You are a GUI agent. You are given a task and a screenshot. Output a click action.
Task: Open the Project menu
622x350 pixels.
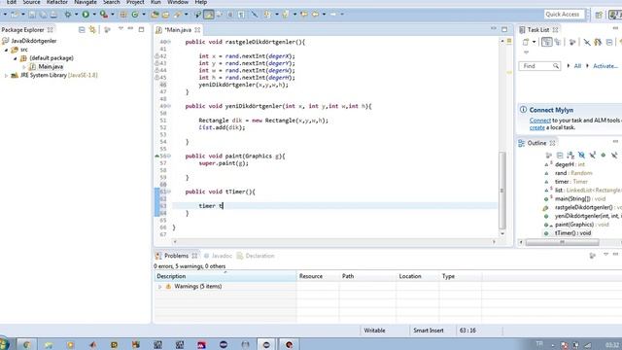click(x=135, y=2)
